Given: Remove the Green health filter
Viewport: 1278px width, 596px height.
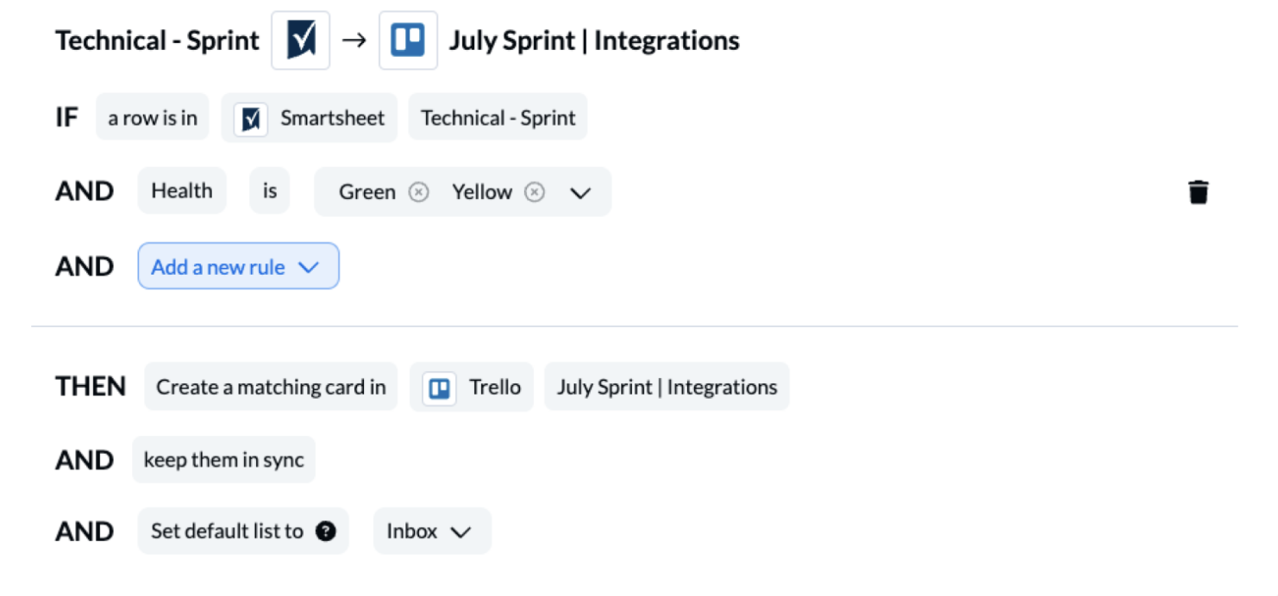Looking at the screenshot, I should coord(418,192).
